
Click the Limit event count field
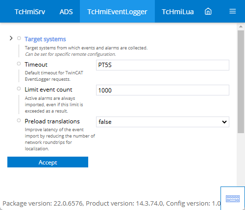click(x=163, y=90)
